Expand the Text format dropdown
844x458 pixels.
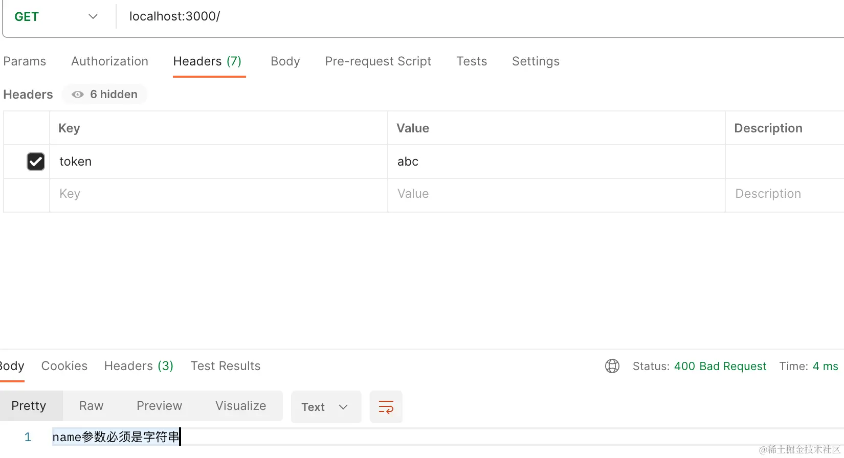[325, 407]
